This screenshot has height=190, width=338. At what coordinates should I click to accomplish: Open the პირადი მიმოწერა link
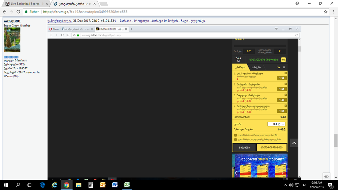(x=165, y=21)
